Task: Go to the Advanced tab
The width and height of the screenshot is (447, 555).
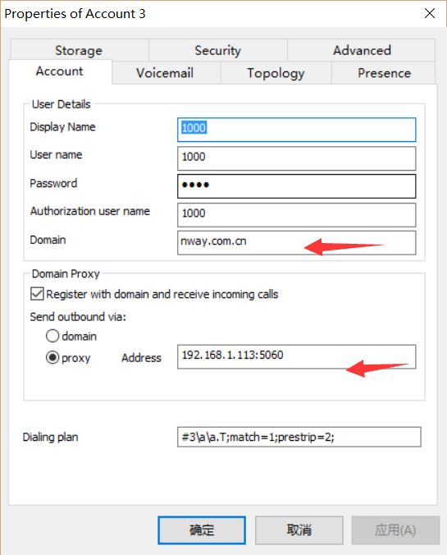Action: (x=362, y=50)
